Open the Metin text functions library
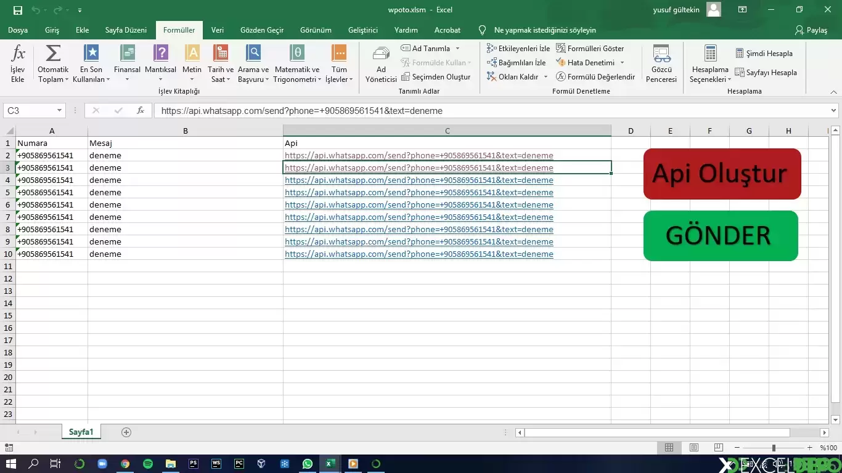842x473 pixels. click(192, 63)
